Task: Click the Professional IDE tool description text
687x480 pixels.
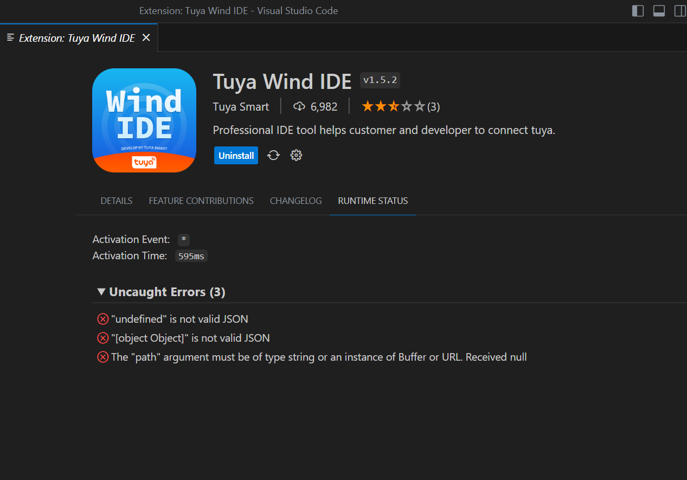Action: (384, 131)
